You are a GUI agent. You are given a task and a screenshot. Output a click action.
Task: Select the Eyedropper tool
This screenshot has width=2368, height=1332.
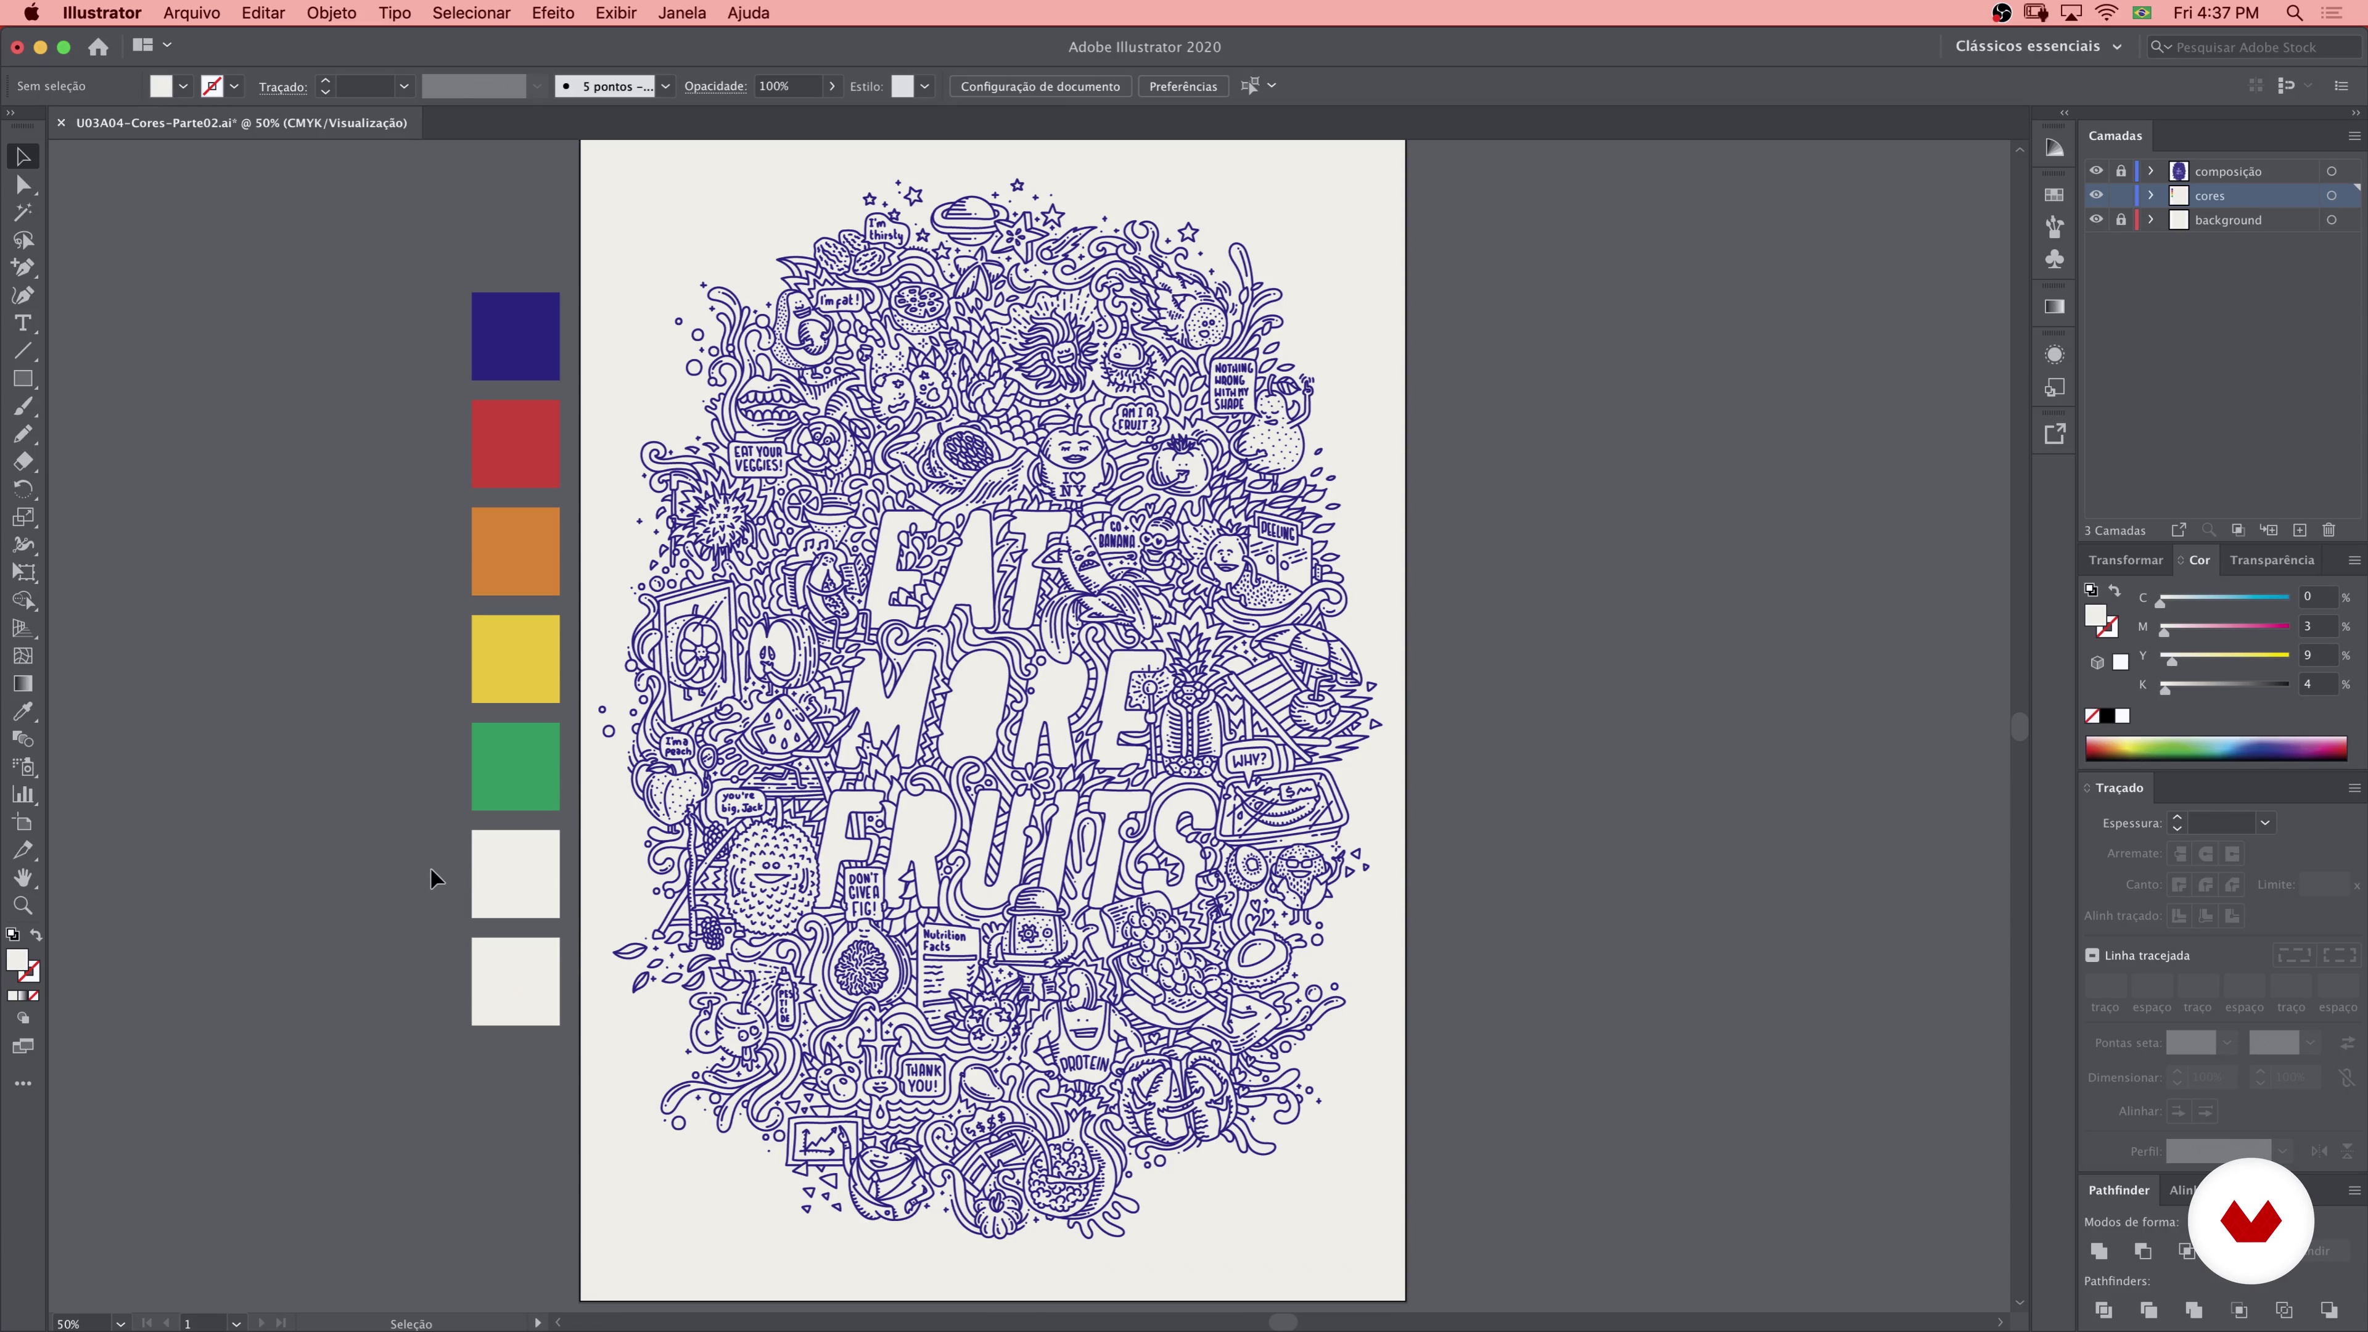pos(23,712)
